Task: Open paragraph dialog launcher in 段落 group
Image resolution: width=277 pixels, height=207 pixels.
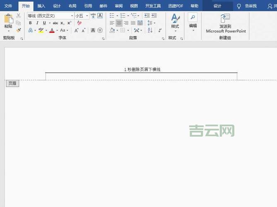Action: 163,39
